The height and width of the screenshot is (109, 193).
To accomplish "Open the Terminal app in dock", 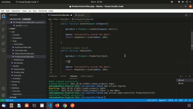I will coord(34,106).
